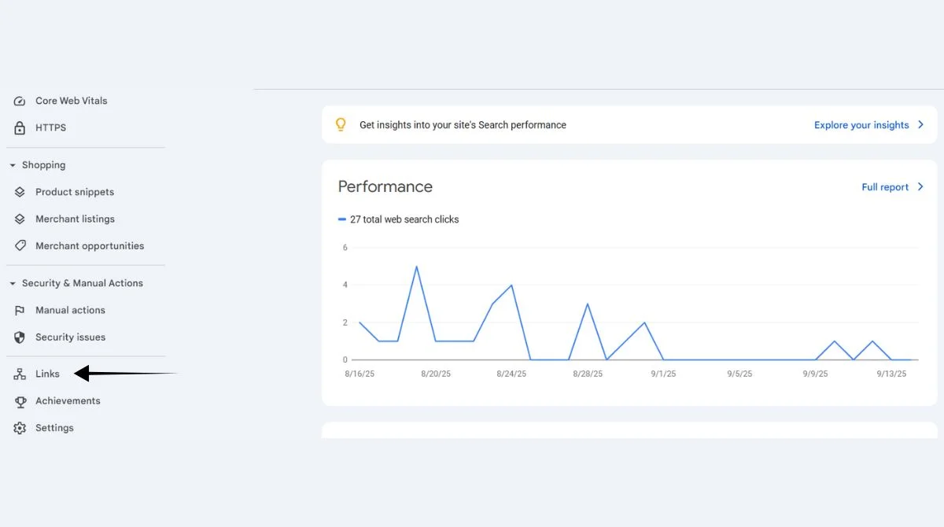
Task: Click Explore your insights link
Action: coord(861,124)
